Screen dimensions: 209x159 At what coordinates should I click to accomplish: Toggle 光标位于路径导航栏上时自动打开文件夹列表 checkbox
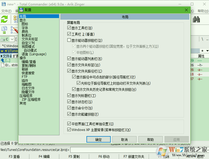pyautogui.click(x=78, y=83)
